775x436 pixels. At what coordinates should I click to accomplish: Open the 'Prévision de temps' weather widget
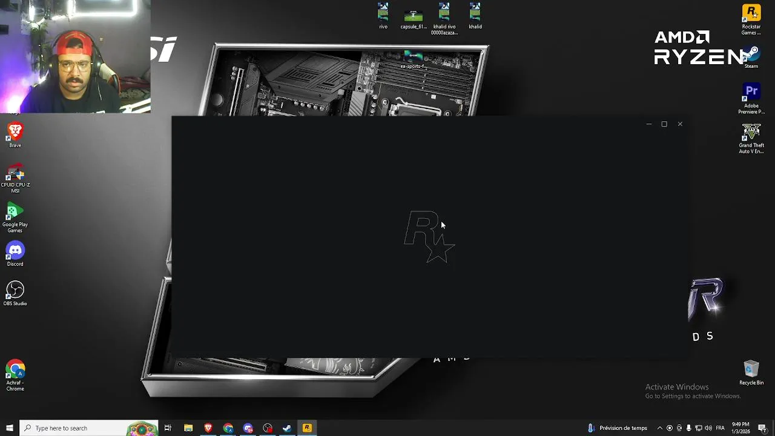[618, 428]
